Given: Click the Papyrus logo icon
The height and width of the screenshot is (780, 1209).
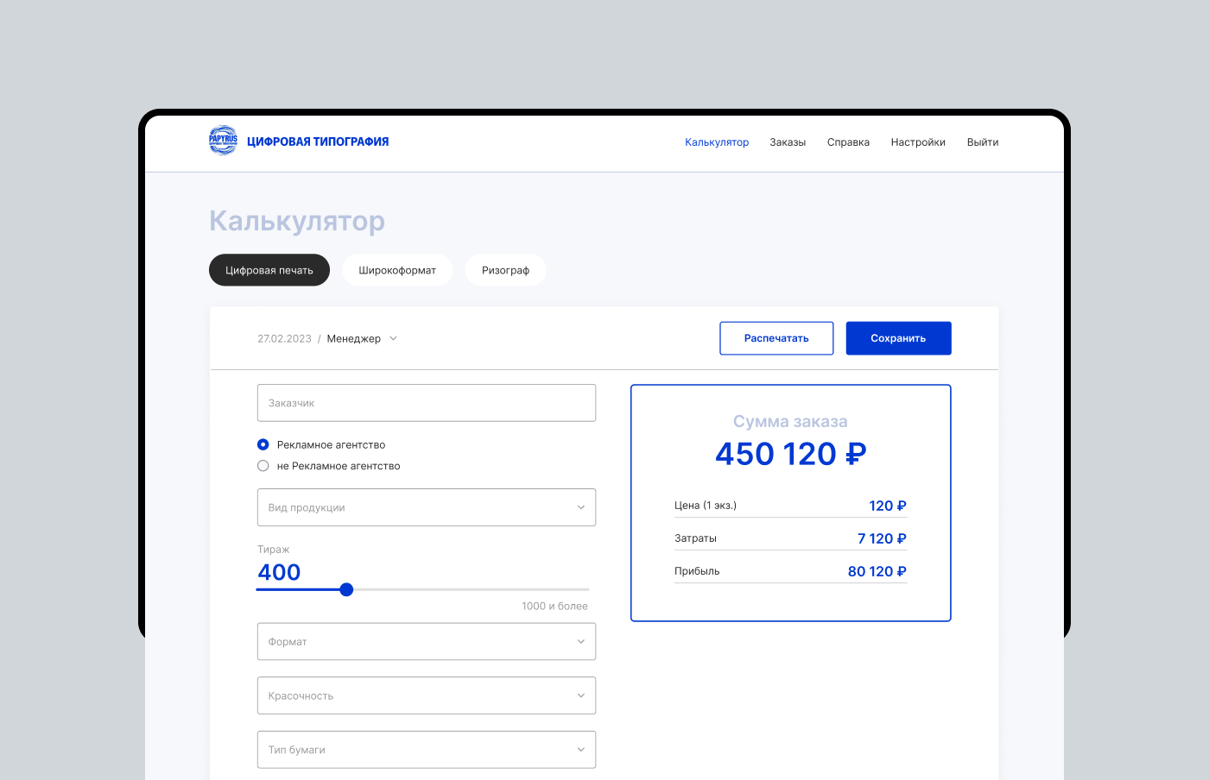Looking at the screenshot, I should coord(223,141).
